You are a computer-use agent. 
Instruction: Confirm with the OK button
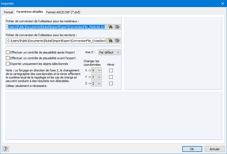[192, 149]
